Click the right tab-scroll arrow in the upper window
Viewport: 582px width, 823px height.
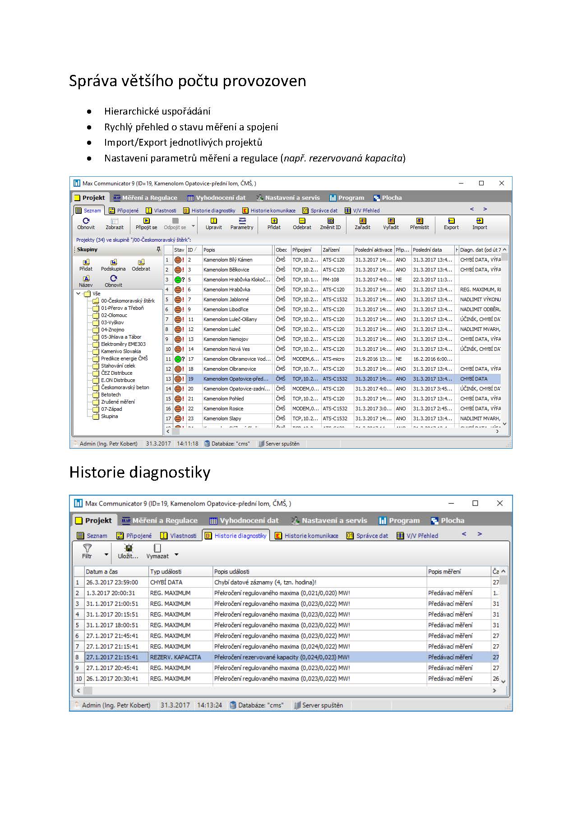[x=485, y=209]
